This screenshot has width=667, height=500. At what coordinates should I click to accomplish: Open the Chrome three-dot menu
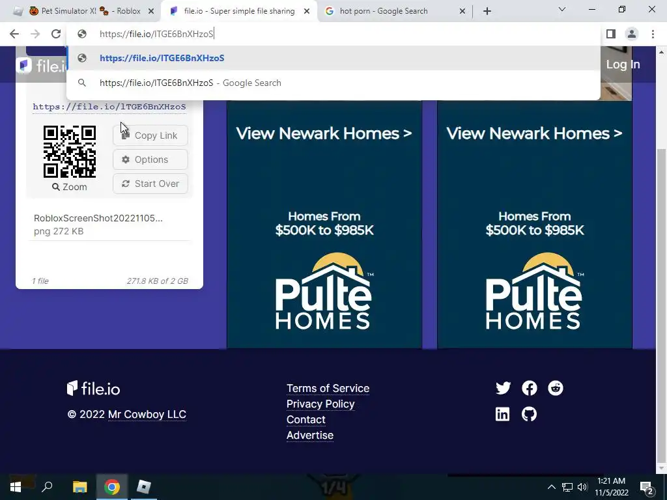tap(653, 34)
